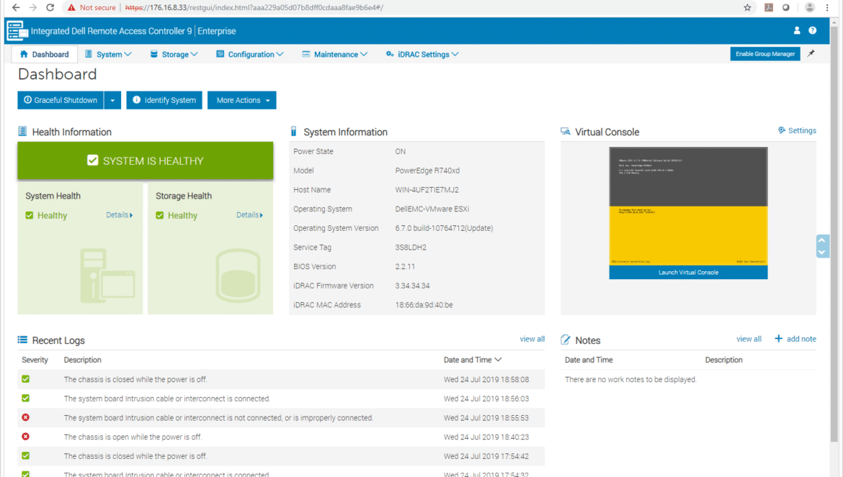Click Identify System button
The height and width of the screenshot is (477, 843).
click(164, 100)
